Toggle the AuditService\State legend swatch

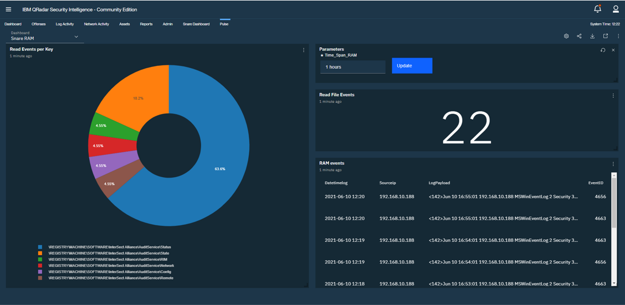point(39,253)
